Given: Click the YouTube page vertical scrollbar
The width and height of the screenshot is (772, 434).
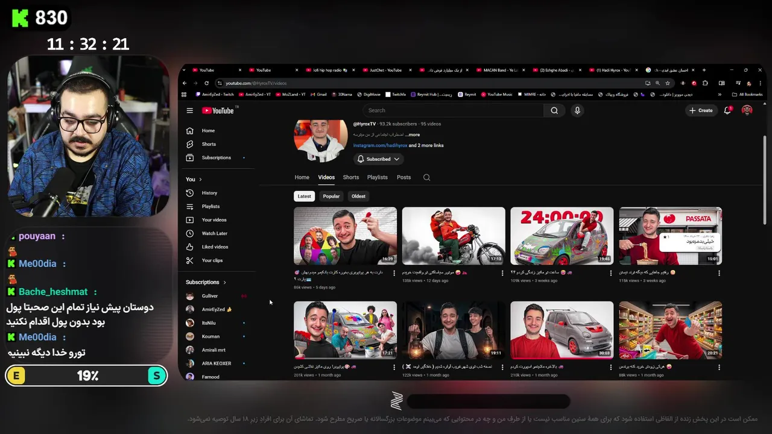Looking at the screenshot, I should click(765, 181).
